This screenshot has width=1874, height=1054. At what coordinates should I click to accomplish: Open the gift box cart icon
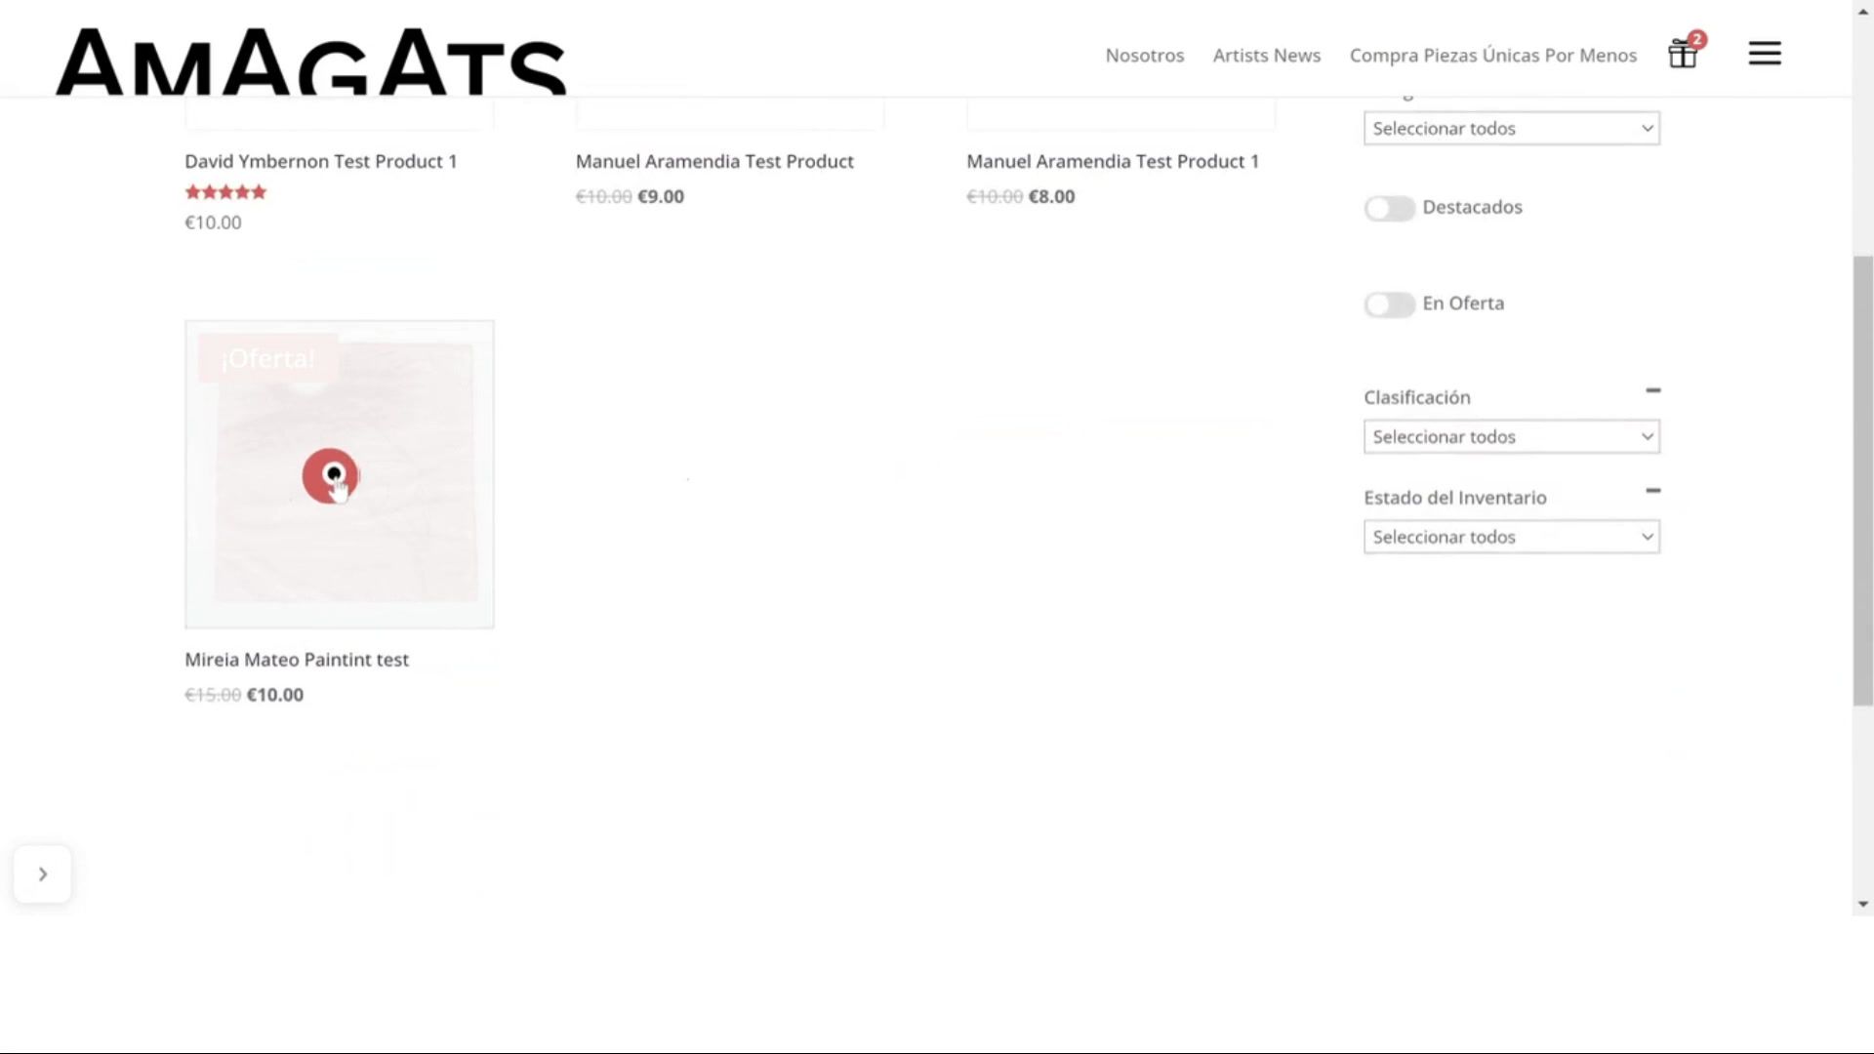pyautogui.click(x=1683, y=54)
